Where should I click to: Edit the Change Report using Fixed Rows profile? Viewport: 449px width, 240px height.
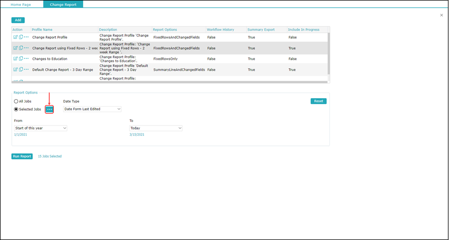(x=15, y=48)
